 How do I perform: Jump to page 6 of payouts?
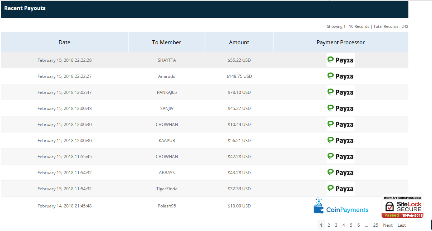tap(359, 225)
